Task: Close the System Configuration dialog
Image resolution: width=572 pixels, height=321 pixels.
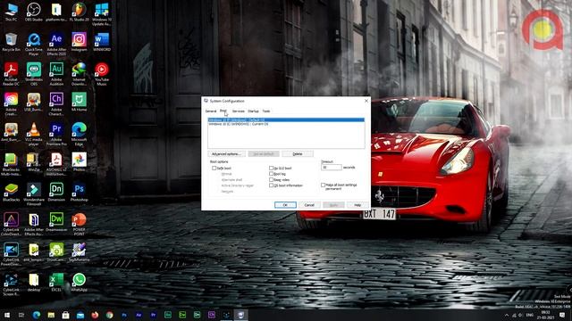Action: pos(366,101)
